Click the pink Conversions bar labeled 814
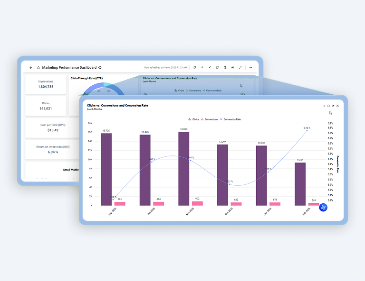Viewport: 365px width, 281px height. point(159,204)
